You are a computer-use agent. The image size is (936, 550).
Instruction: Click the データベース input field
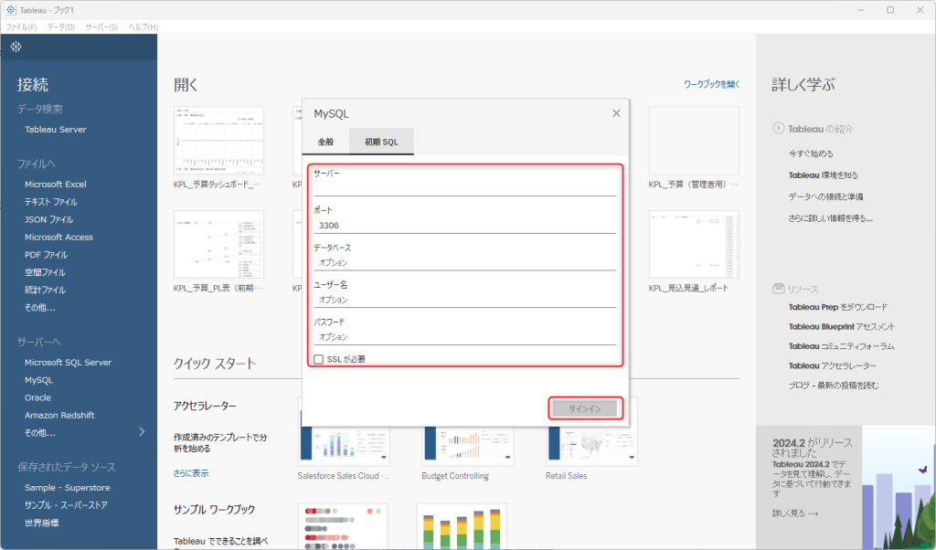pos(465,262)
